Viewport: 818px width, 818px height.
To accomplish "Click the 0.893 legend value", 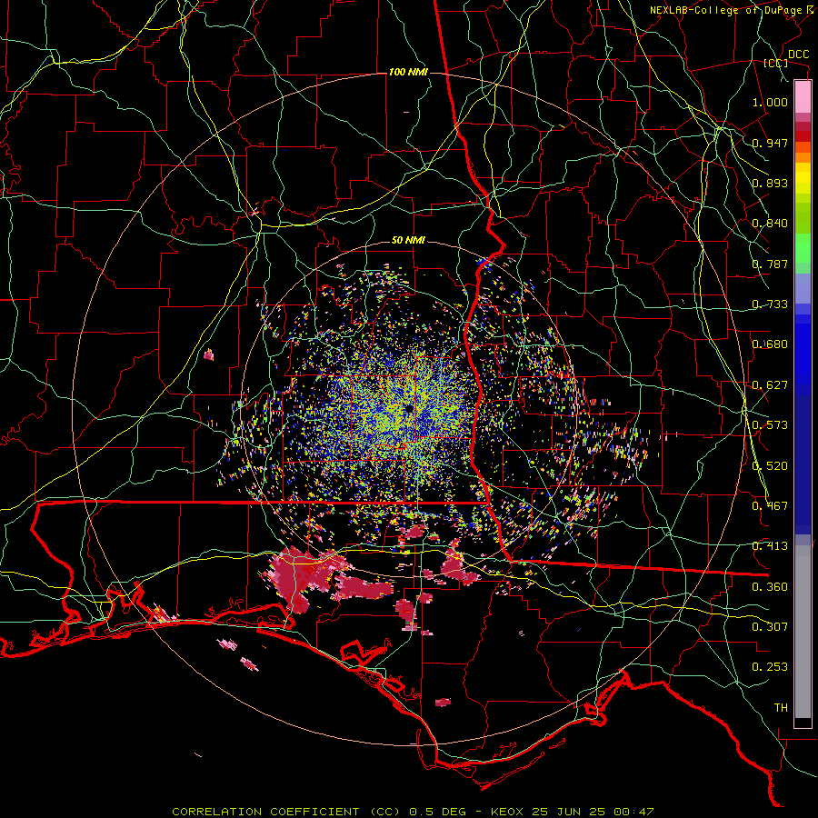I will tap(770, 183).
